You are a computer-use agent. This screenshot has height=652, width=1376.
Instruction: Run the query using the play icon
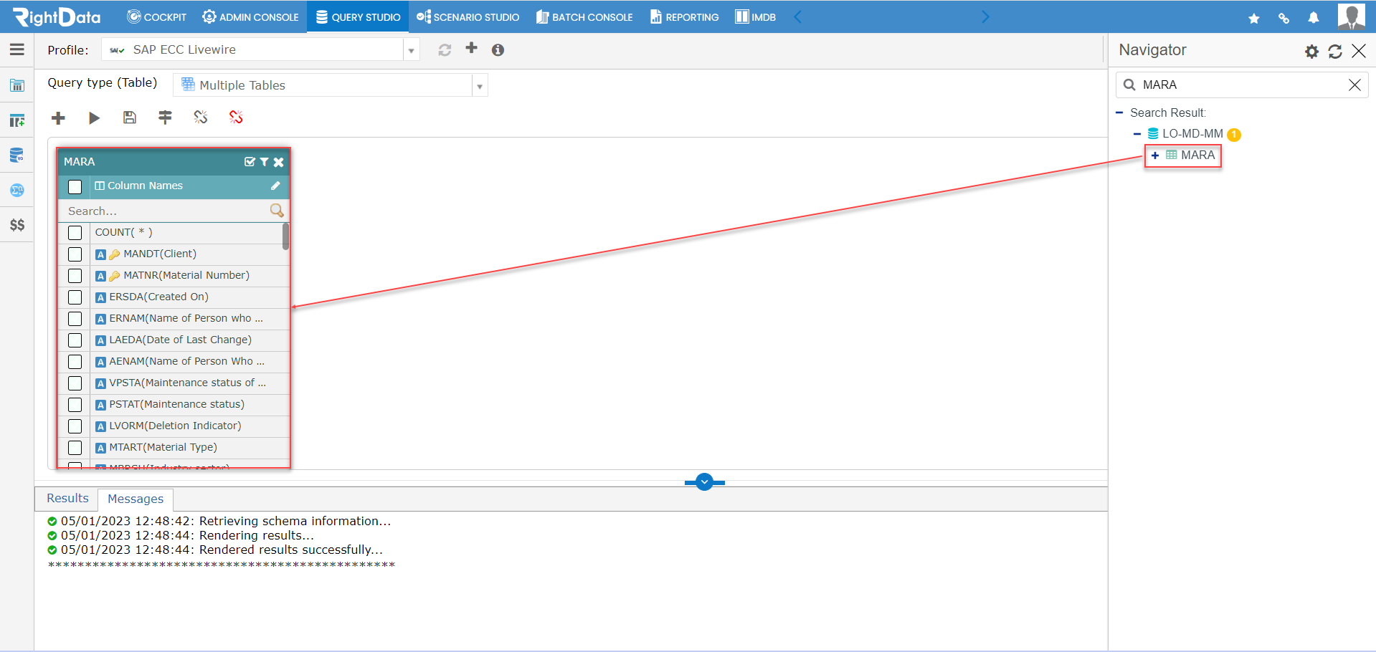coord(94,118)
